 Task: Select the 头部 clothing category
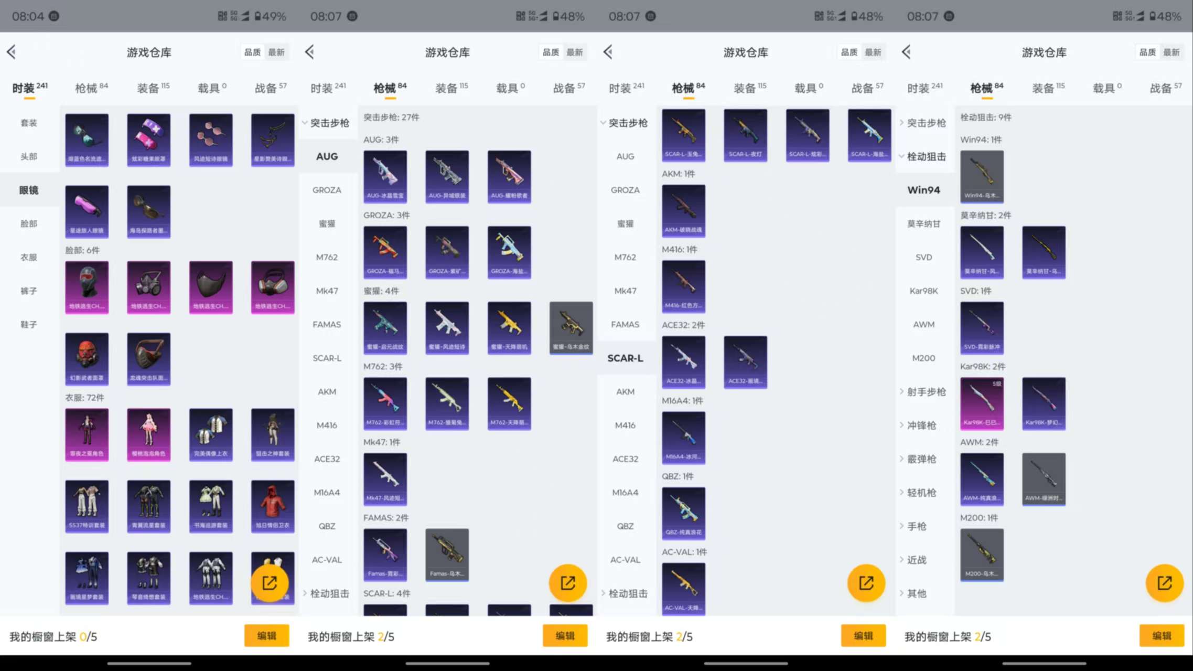pos(29,156)
